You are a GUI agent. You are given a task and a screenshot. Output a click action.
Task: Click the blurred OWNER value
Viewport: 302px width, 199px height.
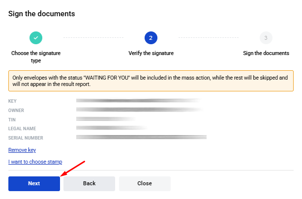(x=140, y=110)
